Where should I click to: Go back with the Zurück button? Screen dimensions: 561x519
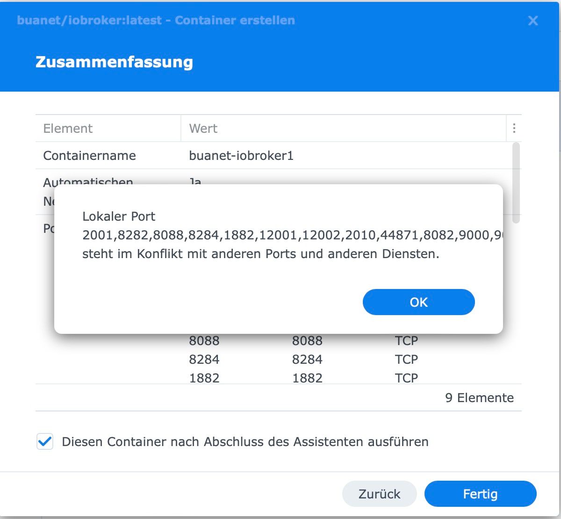pos(379,494)
